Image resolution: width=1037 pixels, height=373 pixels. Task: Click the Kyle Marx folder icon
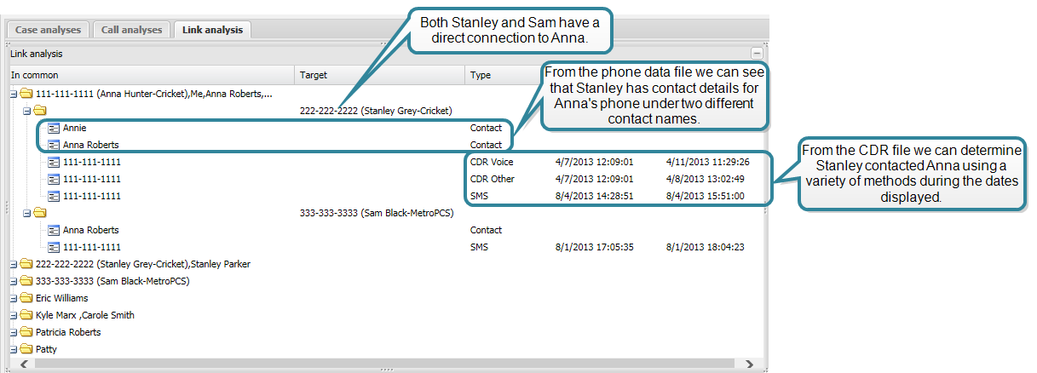[x=26, y=315]
